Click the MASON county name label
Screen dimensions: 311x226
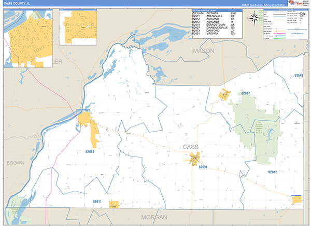click(x=204, y=51)
